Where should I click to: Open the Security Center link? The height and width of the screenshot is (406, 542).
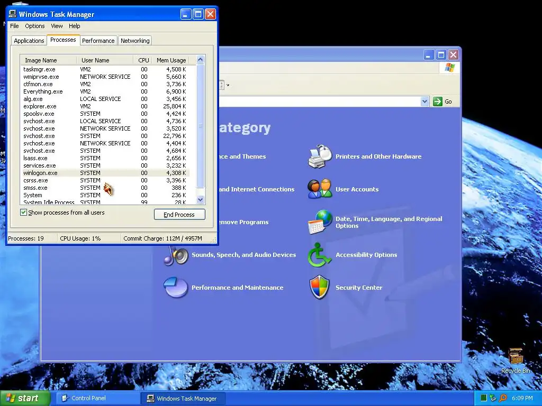coord(359,288)
